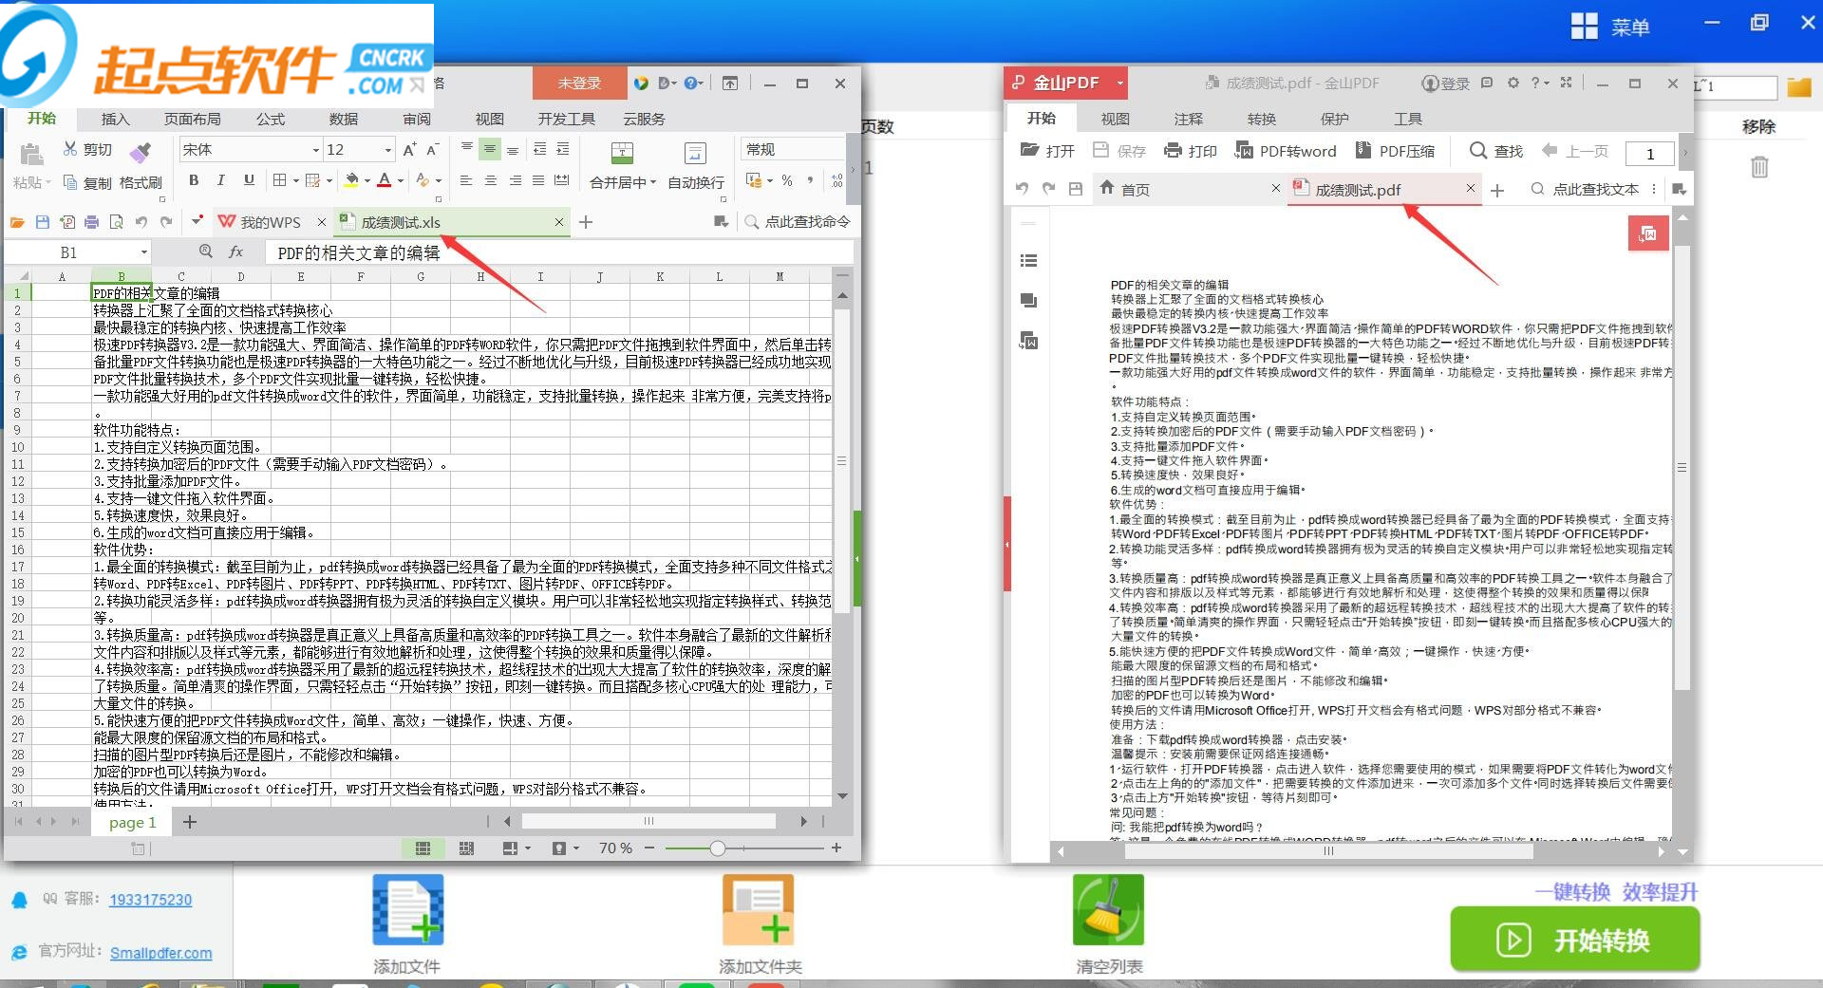Image resolution: width=1823 pixels, height=988 pixels.
Task: Click the 未登录 login button in WPS
Action: (x=579, y=83)
